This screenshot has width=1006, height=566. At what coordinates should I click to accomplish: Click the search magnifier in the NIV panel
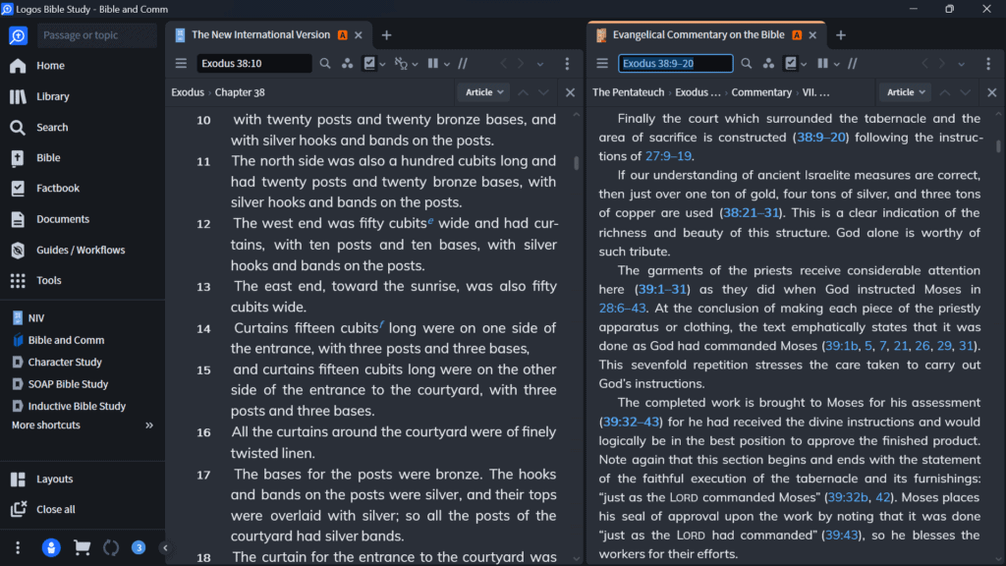325,63
